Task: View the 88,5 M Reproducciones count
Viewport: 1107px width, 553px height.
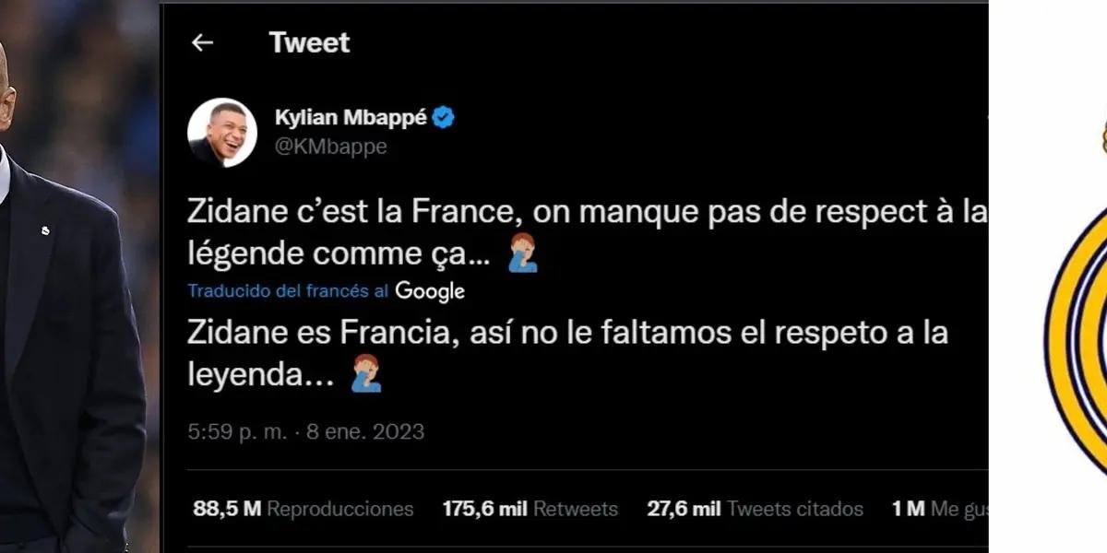Action: click(x=303, y=509)
